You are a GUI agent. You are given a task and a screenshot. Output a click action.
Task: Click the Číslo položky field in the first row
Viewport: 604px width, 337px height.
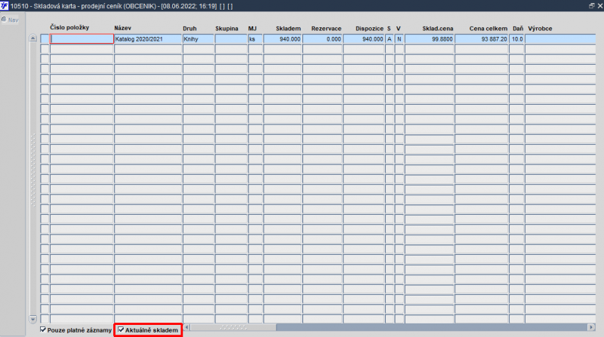tap(82, 39)
